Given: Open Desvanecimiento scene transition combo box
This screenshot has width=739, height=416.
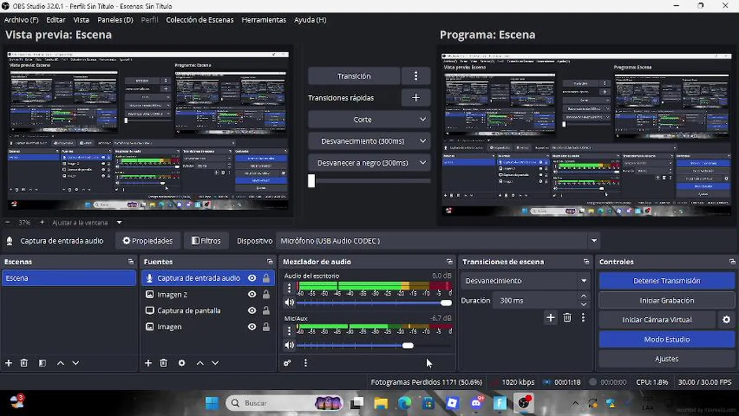Looking at the screenshot, I should [x=525, y=281].
